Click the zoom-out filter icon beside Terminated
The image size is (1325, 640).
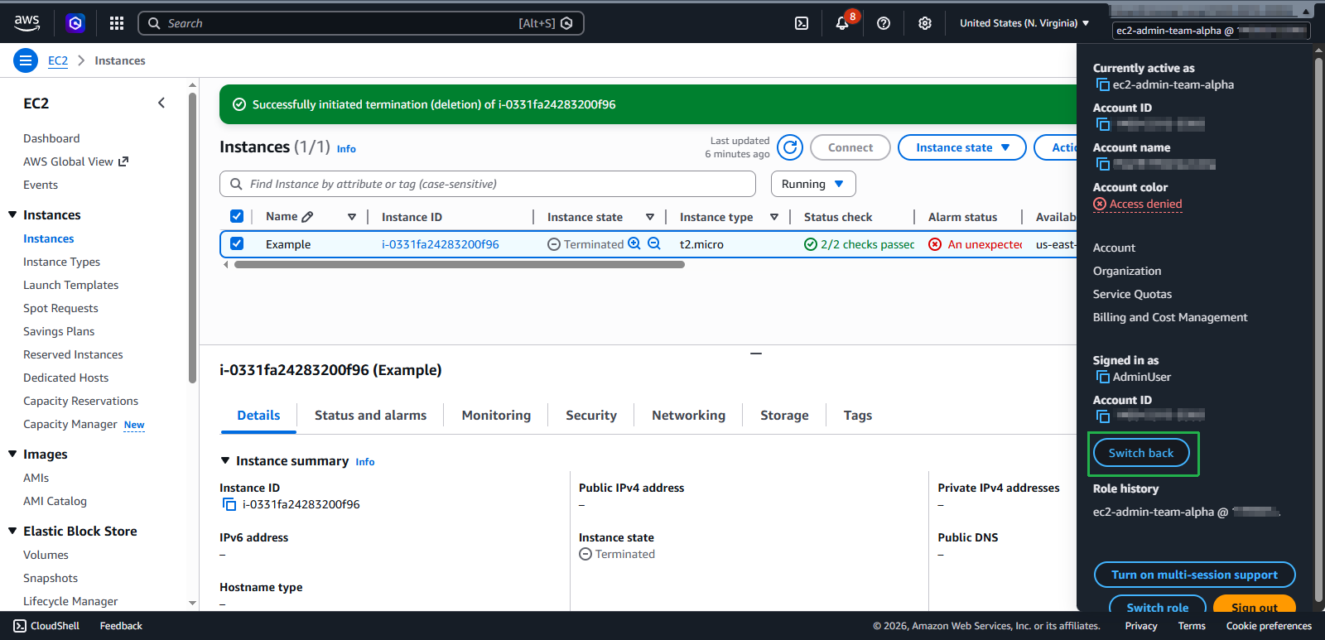click(654, 243)
